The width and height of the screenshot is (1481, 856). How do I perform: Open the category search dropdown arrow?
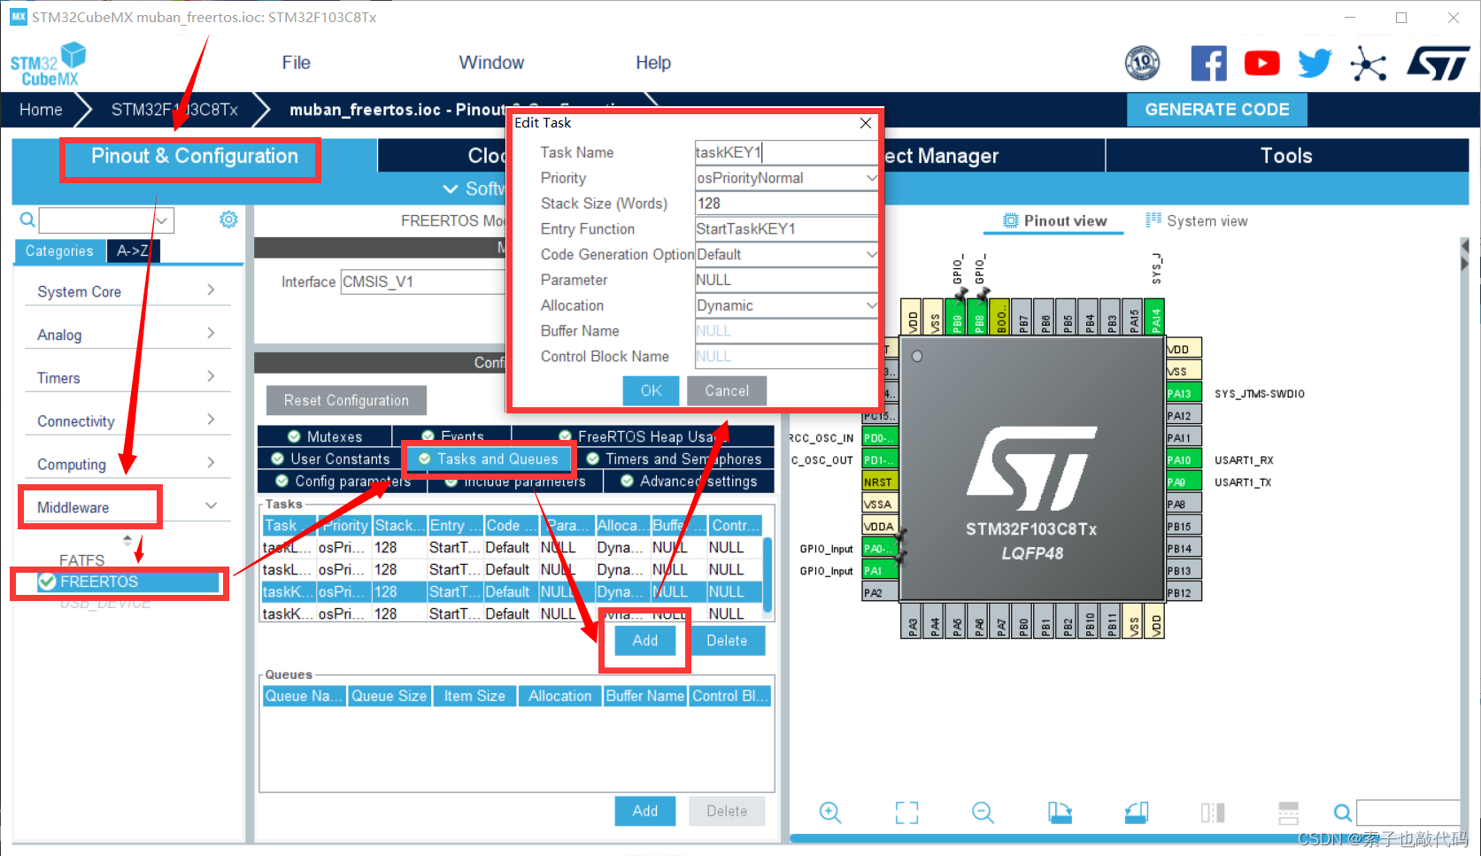click(162, 220)
